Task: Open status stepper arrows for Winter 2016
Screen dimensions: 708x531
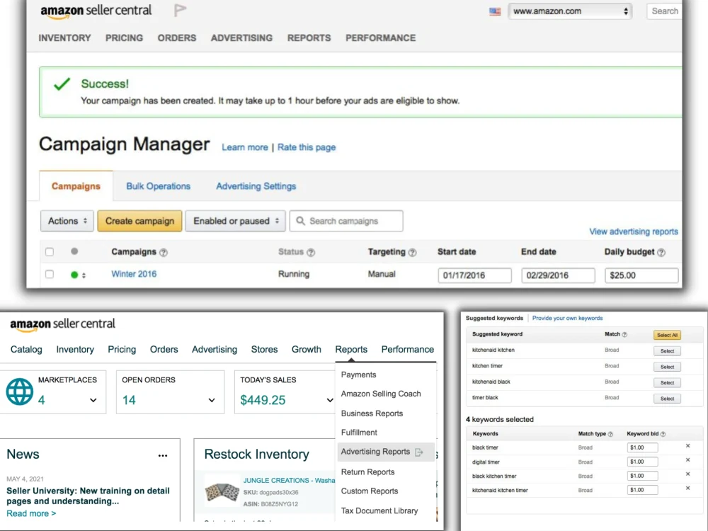Action: click(x=84, y=275)
